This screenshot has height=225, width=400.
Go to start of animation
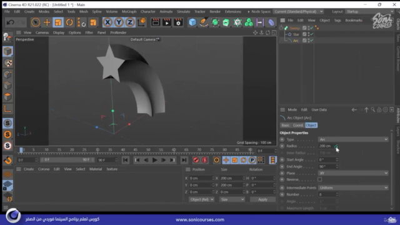pyautogui.click(x=125, y=160)
